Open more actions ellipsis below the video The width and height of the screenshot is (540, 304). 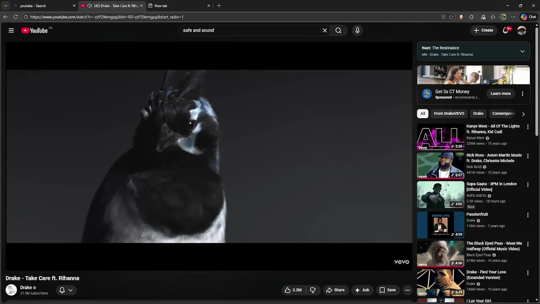(x=408, y=290)
